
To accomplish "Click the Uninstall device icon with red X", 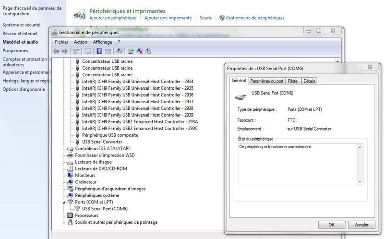I will 140,51.
